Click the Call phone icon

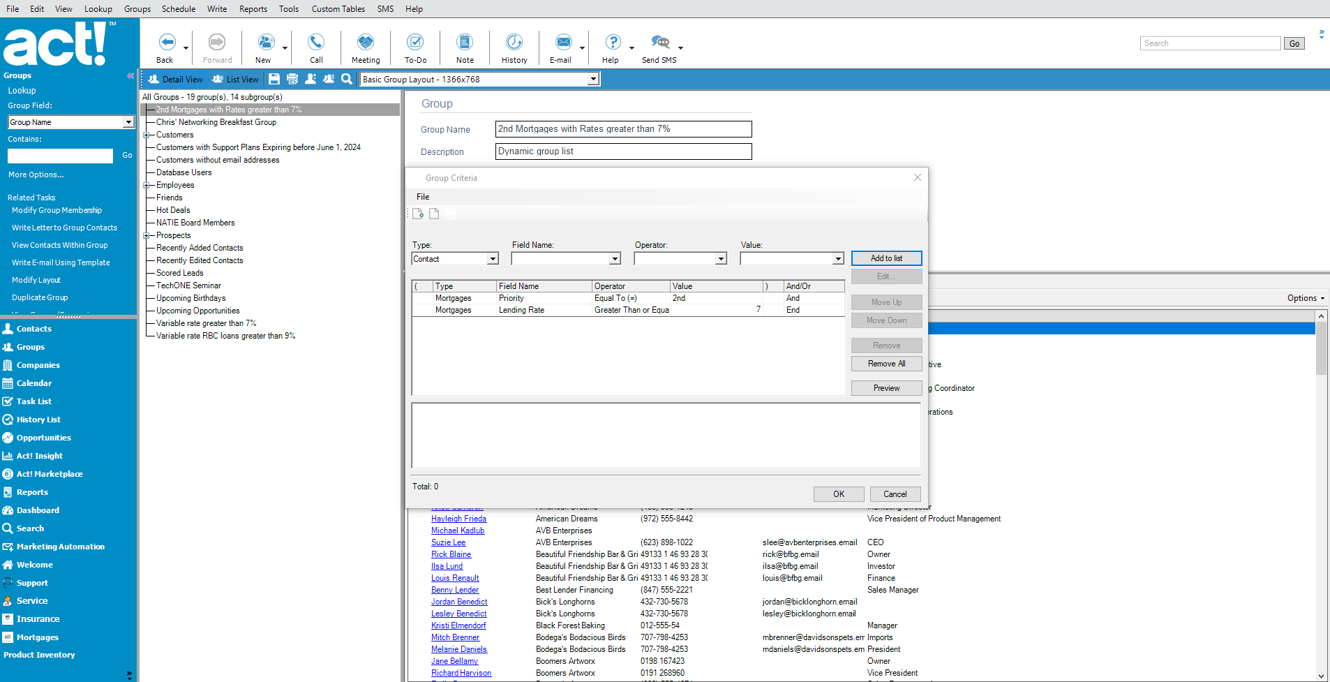pos(316,43)
